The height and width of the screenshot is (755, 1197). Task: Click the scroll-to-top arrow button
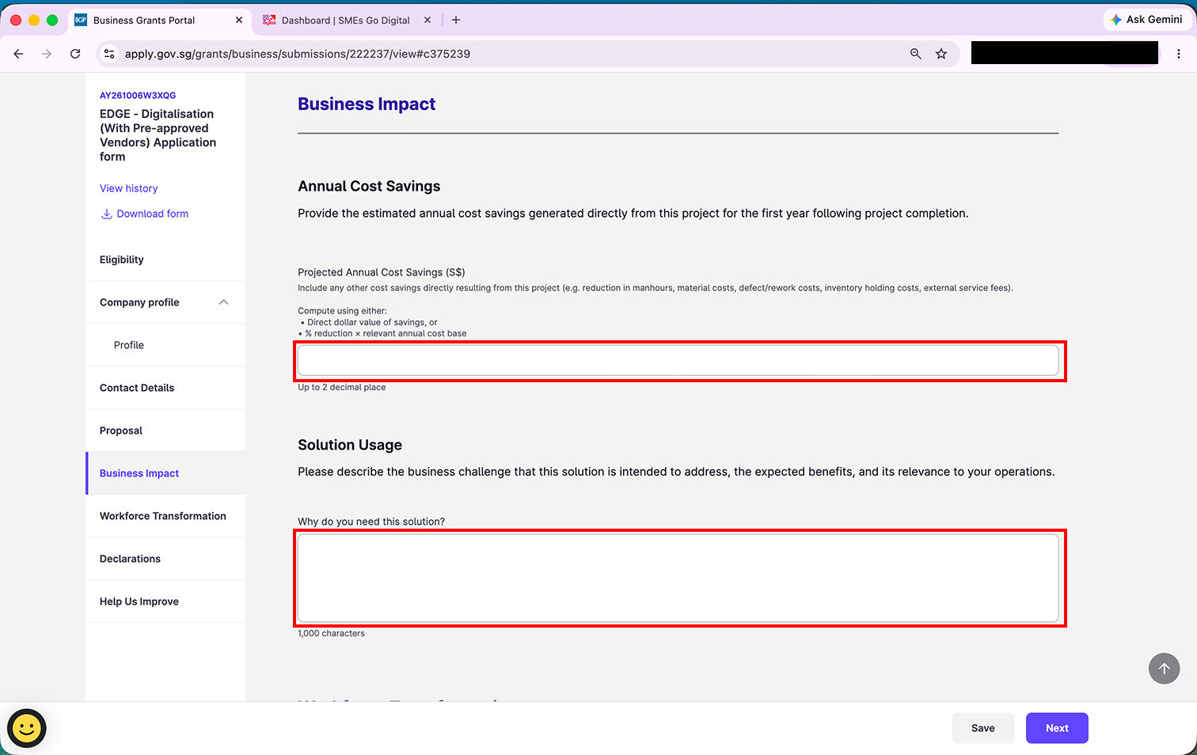tap(1164, 669)
